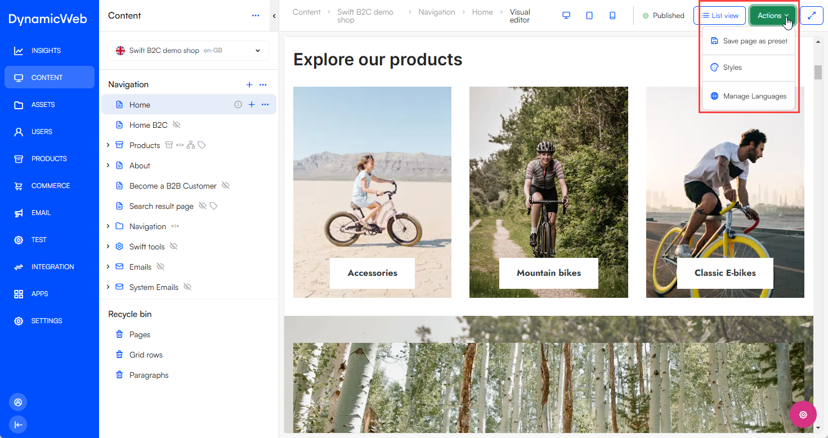The height and width of the screenshot is (438, 828).
Task: Switch to tablet preview icon
Action: coord(589,16)
